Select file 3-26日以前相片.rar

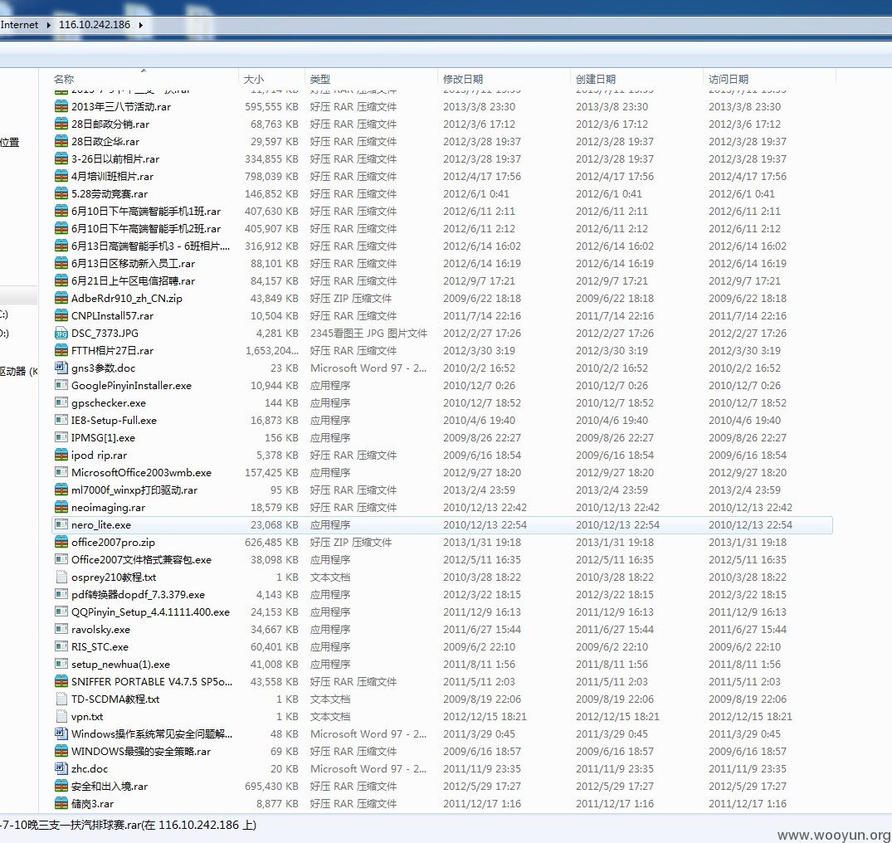pos(115,158)
